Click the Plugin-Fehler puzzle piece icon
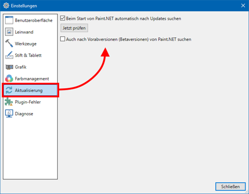Screen dimensions: 249x194 click(x=9, y=102)
